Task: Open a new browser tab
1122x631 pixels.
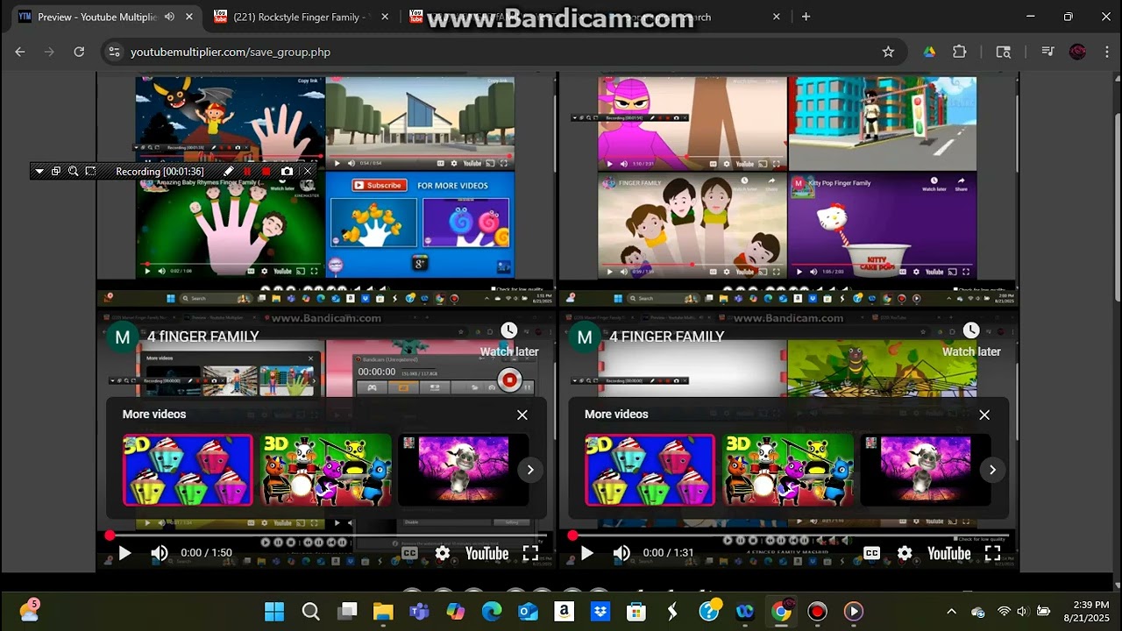Action: coord(806,17)
